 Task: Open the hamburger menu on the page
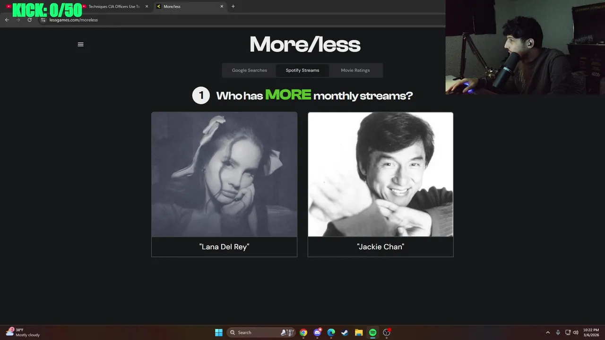point(80,44)
